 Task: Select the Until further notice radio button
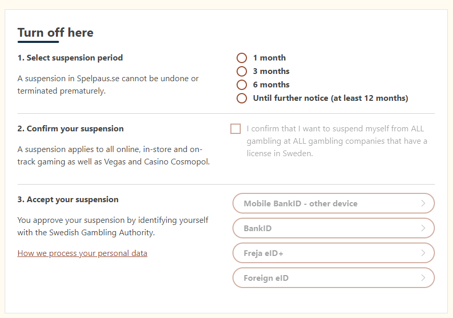(242, 98)
